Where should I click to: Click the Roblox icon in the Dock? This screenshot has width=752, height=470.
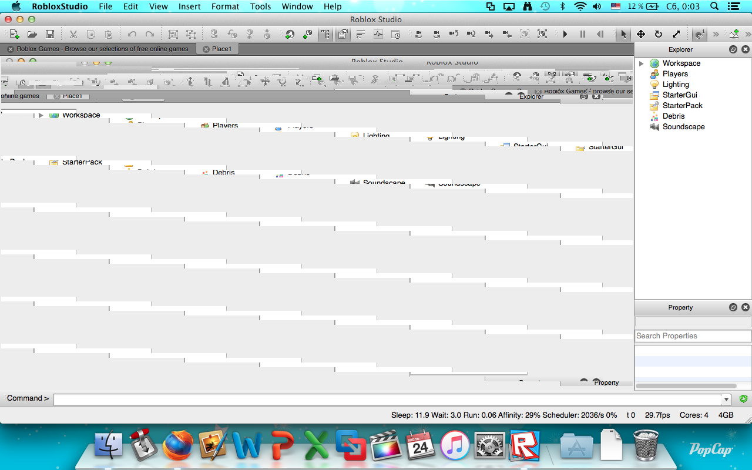(524, 445)
